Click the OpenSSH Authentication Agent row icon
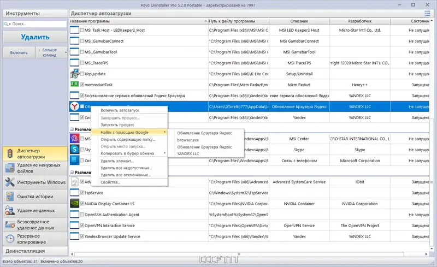 74,215
